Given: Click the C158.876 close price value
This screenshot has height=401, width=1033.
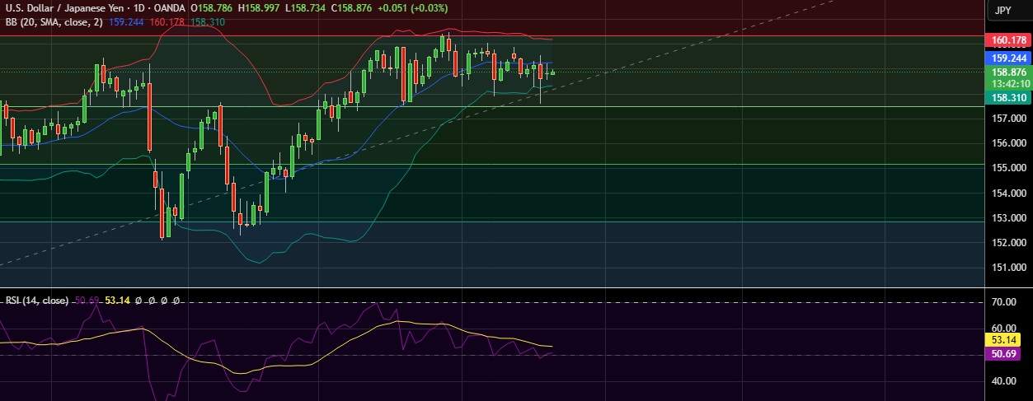Looking at the screenshot, I should point(353,7).
